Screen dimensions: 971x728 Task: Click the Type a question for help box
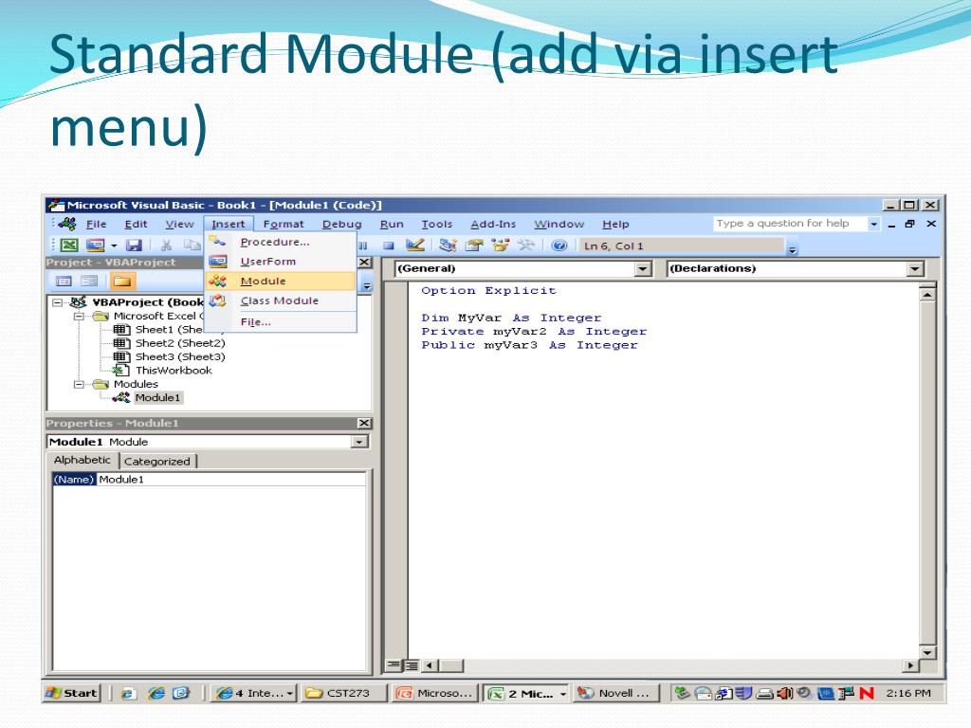coord(790,224)
